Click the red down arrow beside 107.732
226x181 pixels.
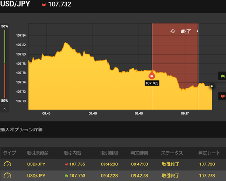(x=44, y=5)
